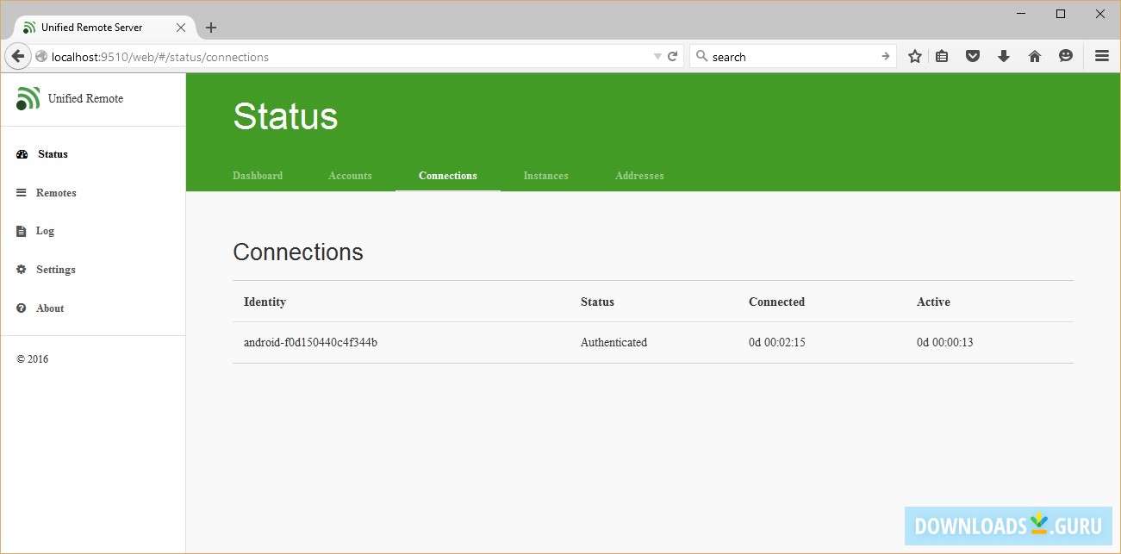Switch to the Accounts tab
Viewport: 1121px width, 554px height.
click(x=350, y=176)
